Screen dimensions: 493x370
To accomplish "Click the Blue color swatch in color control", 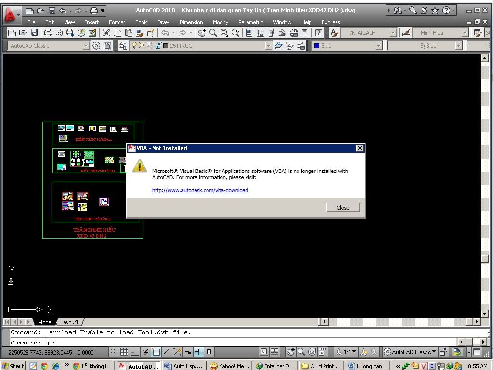I will click(317, 46).
